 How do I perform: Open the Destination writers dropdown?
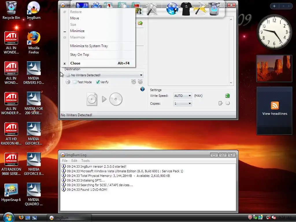(104, 75)
